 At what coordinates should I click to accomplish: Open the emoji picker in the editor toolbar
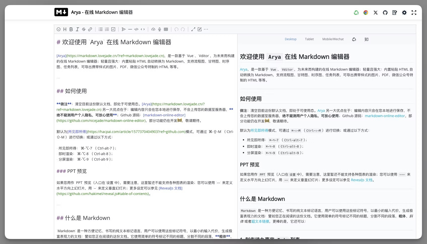coord(59,29)
